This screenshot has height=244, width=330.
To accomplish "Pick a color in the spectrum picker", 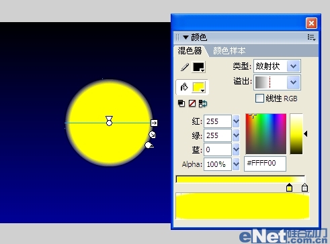I will pos(266,134).
